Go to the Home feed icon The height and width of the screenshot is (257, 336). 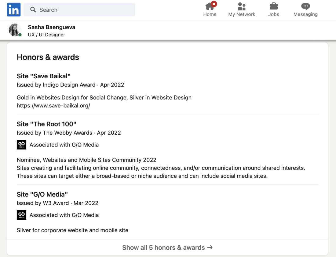(x=210, y=6)
